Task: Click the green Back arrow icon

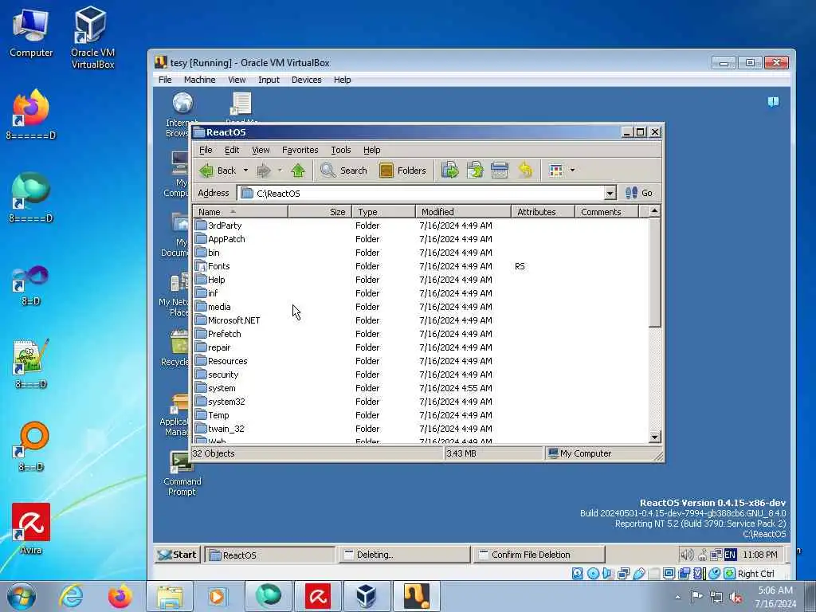Action: pos(206,171)
